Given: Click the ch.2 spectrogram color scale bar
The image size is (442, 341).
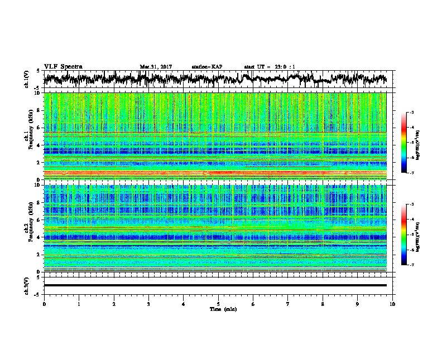Looking at the screenshot, I should click(404, 235).
